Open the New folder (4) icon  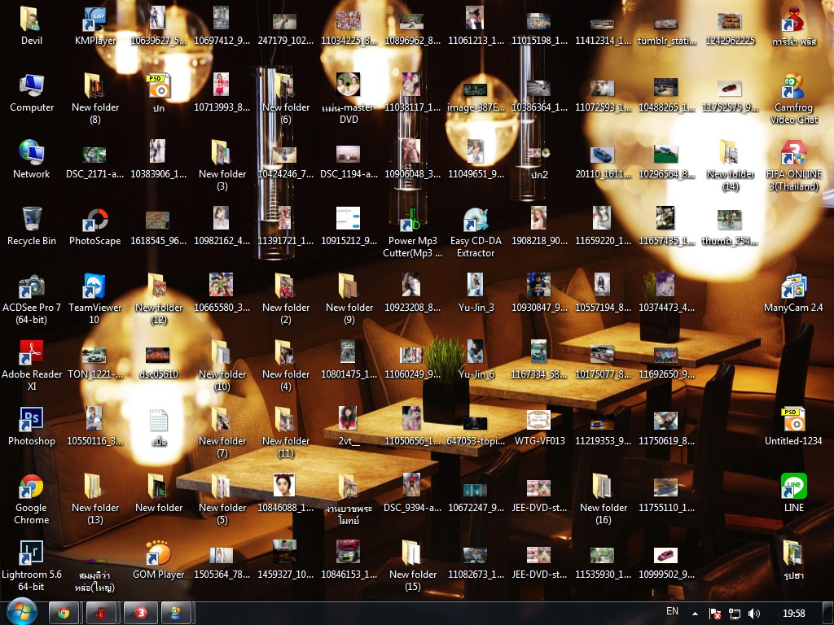pyautogui.click(x=286, y=365)
